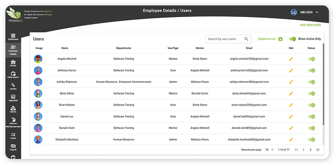Open Payroll in the sidebar

(x=13, y=147)
